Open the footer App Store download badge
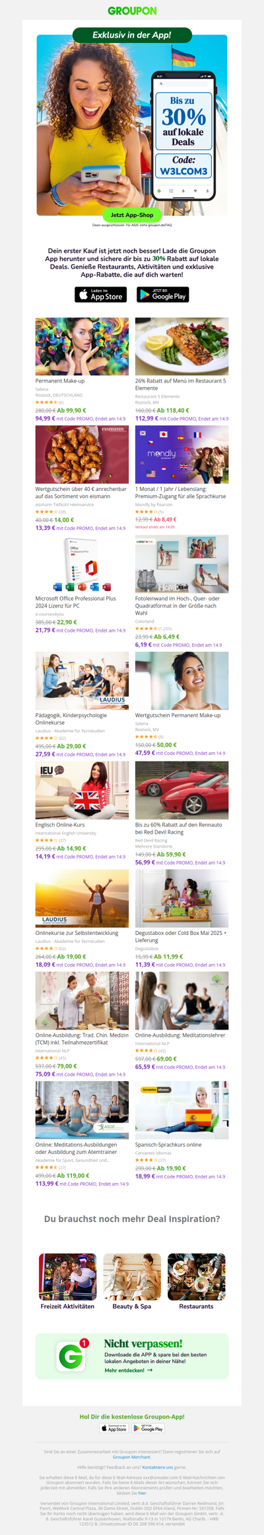 [114, 1428]
